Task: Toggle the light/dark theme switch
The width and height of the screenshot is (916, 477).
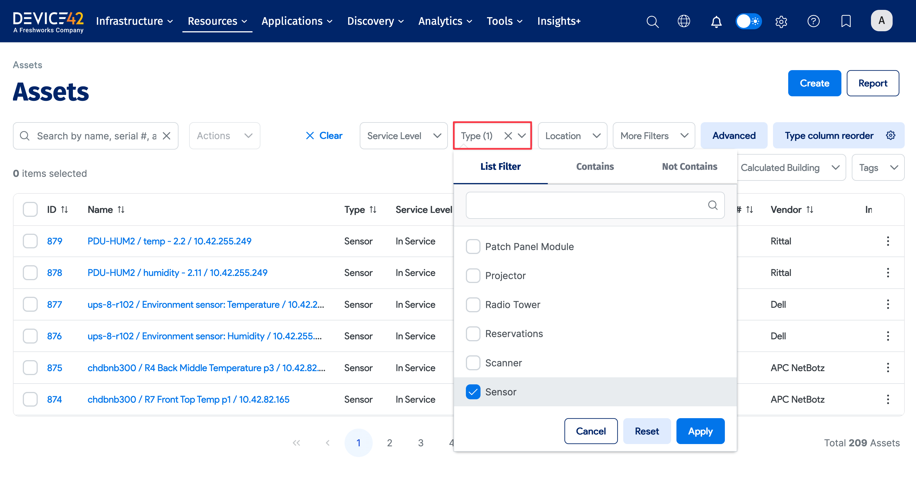Action: coord(748,21)
